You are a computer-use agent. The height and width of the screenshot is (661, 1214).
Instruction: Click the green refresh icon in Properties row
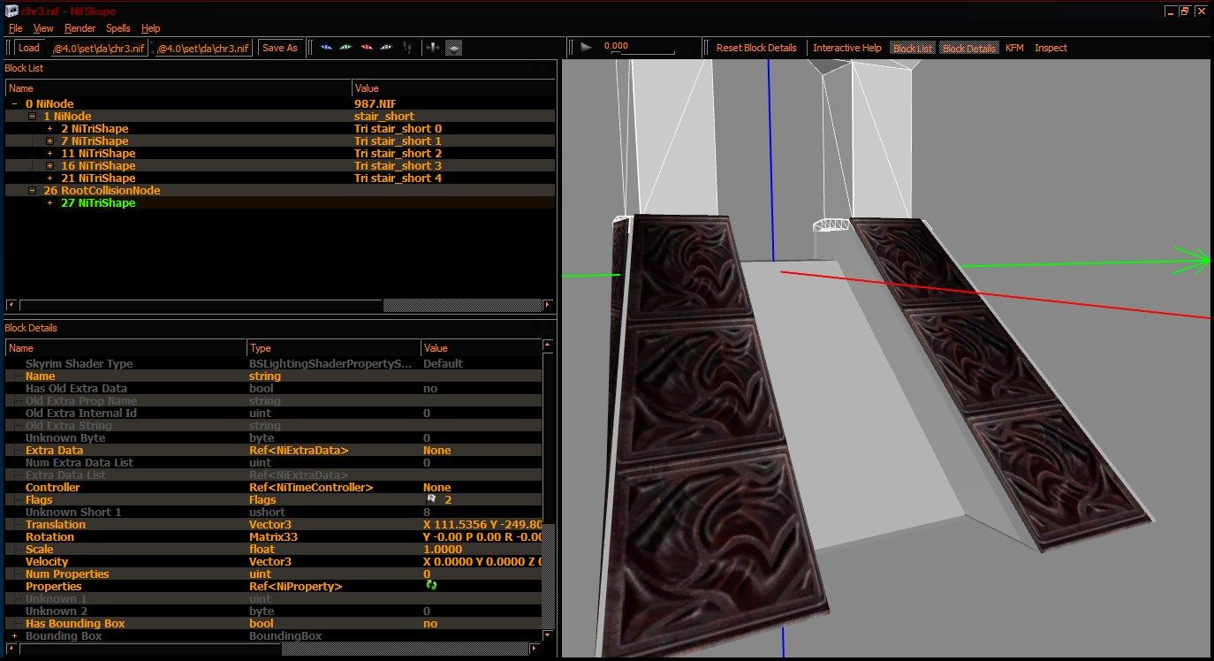(432, 586)
